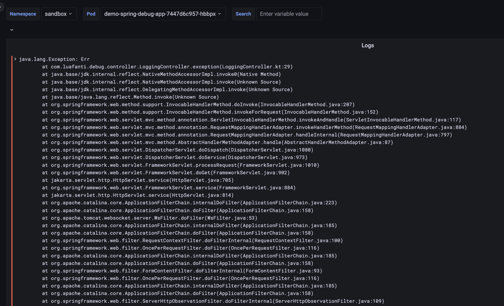Click the Logs panel title

click(367, 46)
